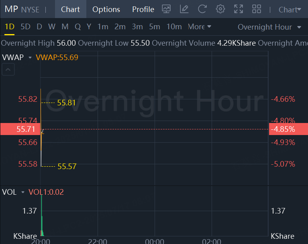This screenshot has height=244, width=308.
Task: Open the Chart dropdown at top right
Action: click(290, 10)
